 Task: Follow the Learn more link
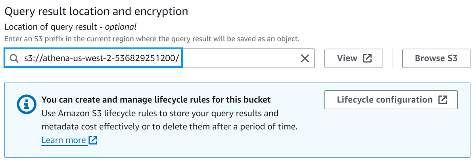coord(64,140)
